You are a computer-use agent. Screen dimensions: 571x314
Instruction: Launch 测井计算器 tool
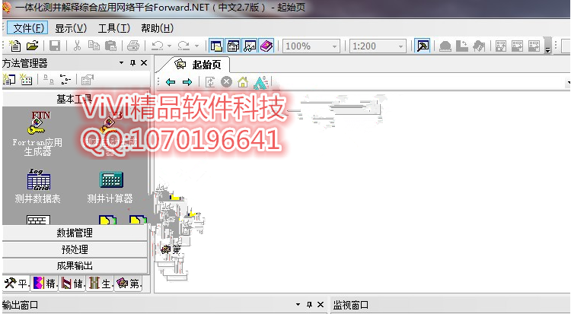point(110,187)
